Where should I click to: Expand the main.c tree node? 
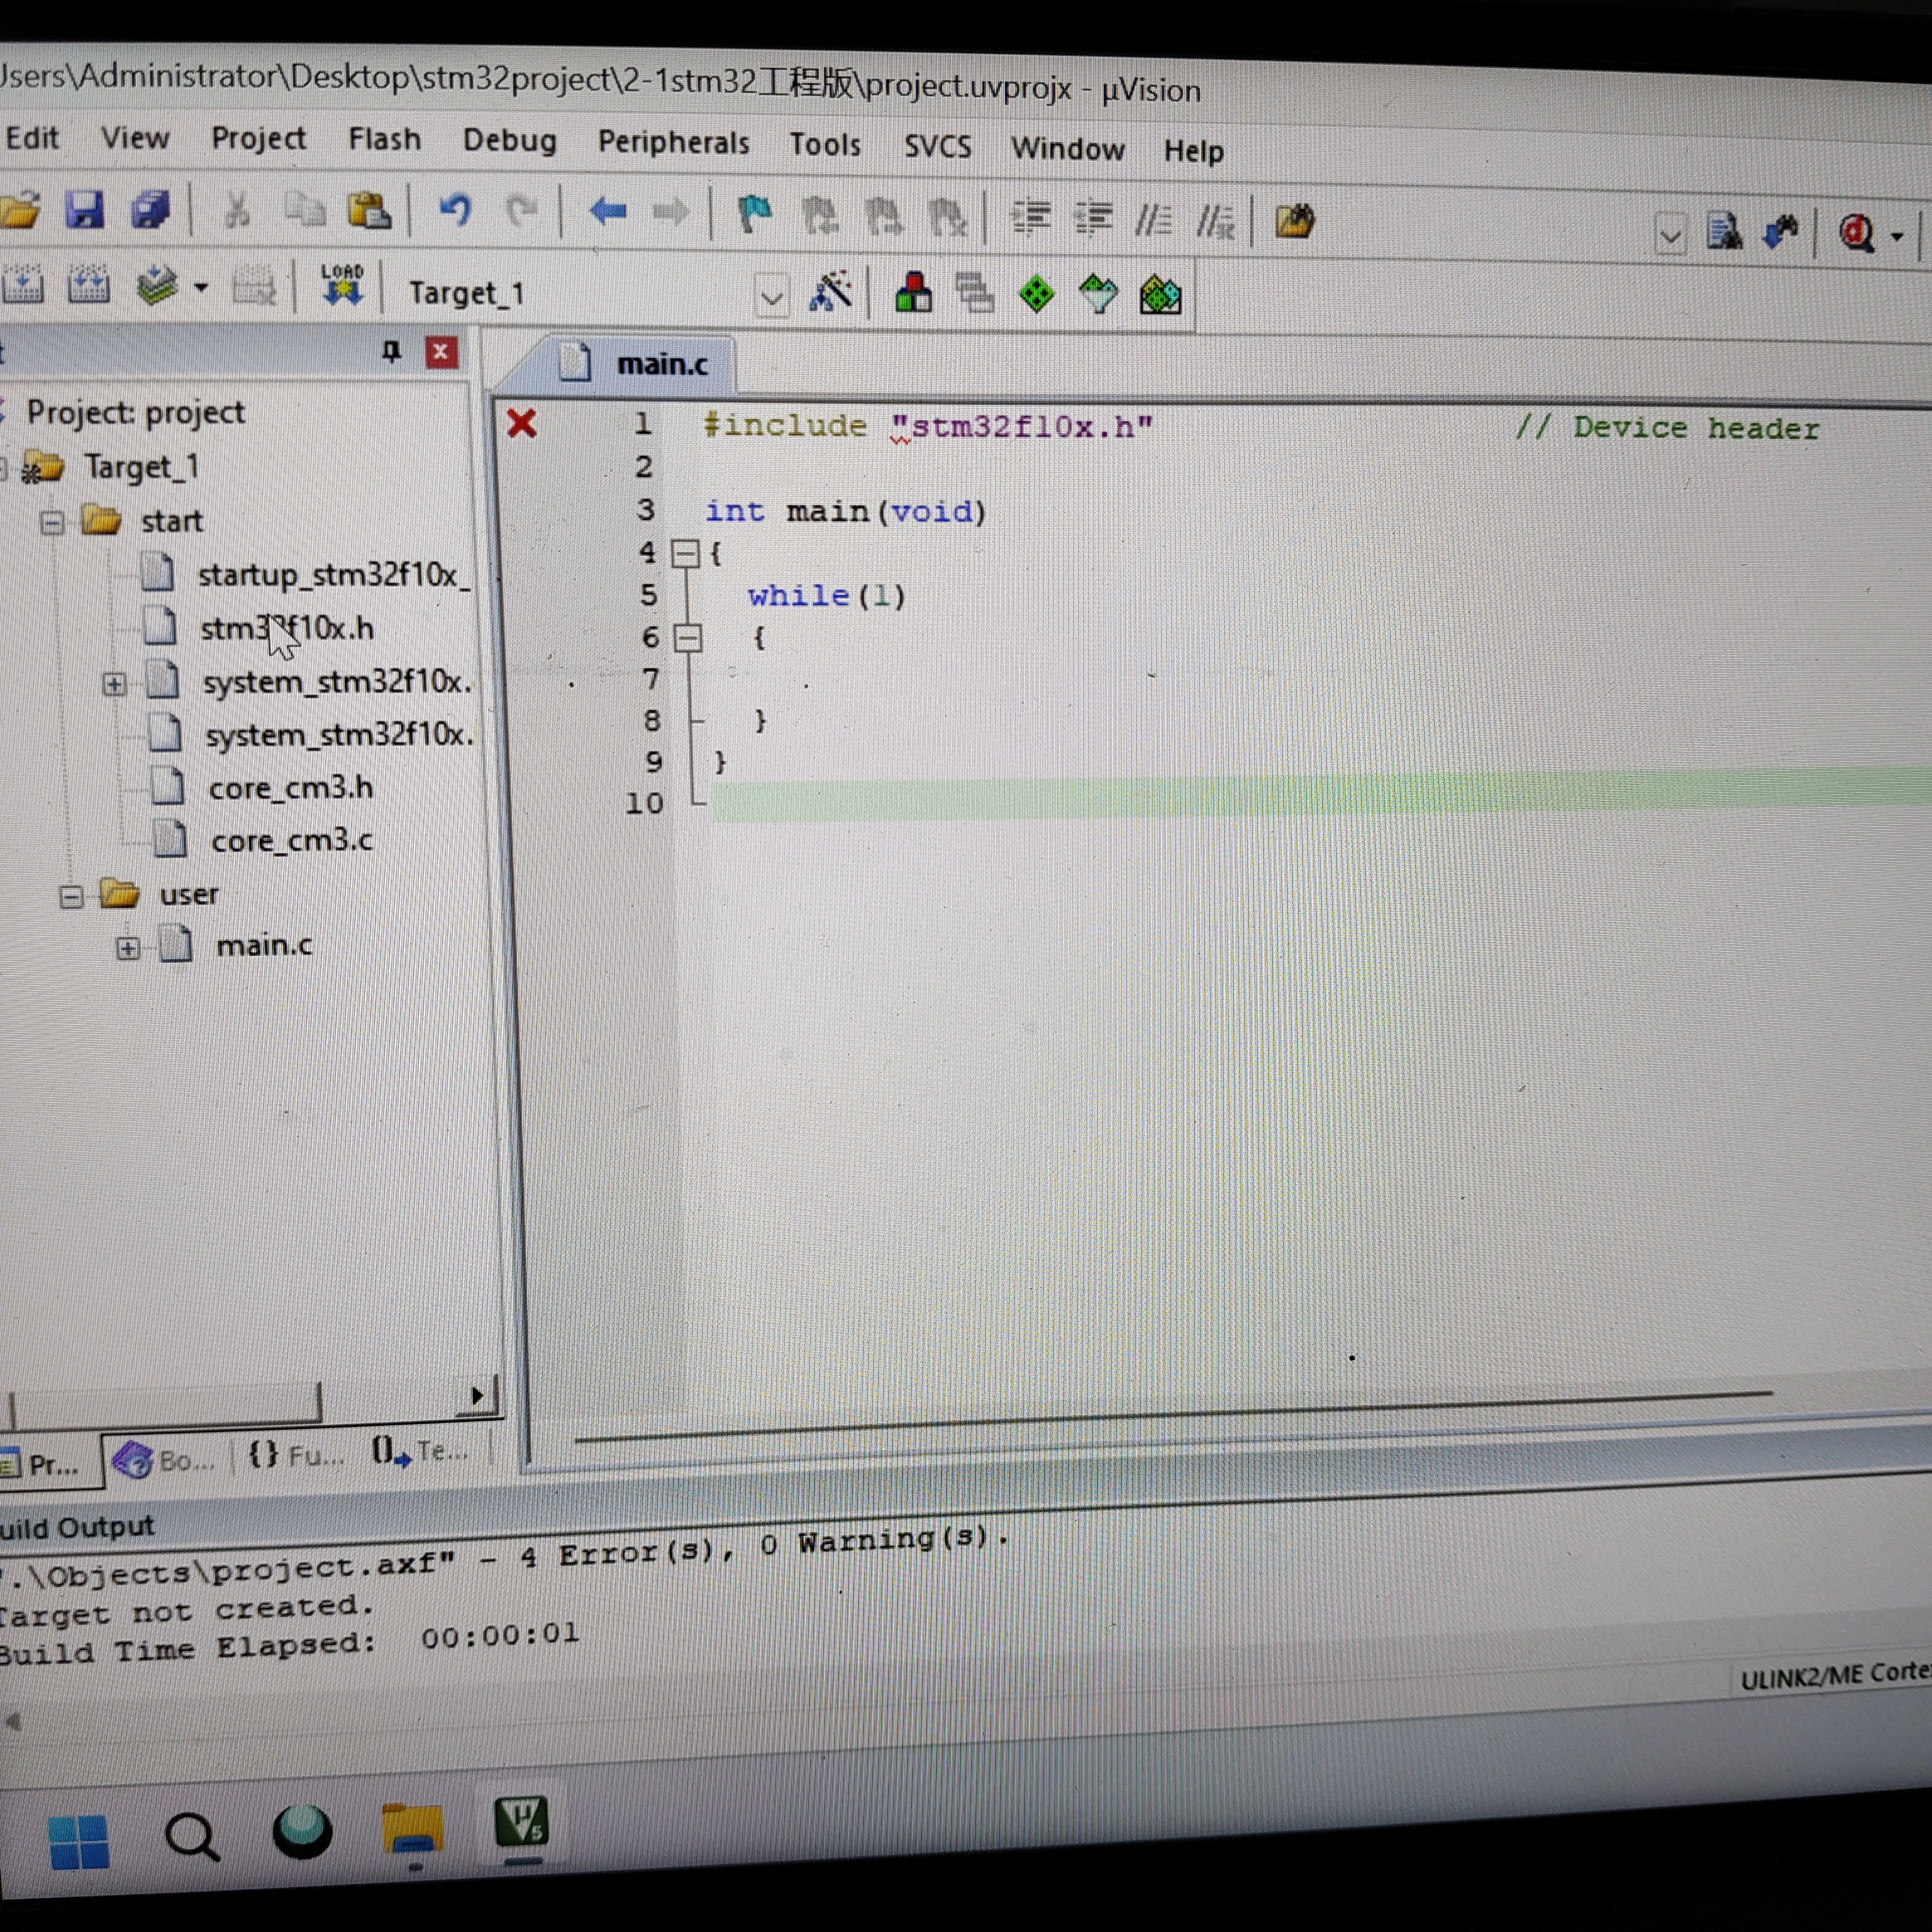click(x=127, y=947)
